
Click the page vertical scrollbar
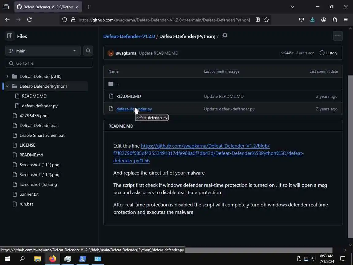pyautogui.click(x=350, y=157)
